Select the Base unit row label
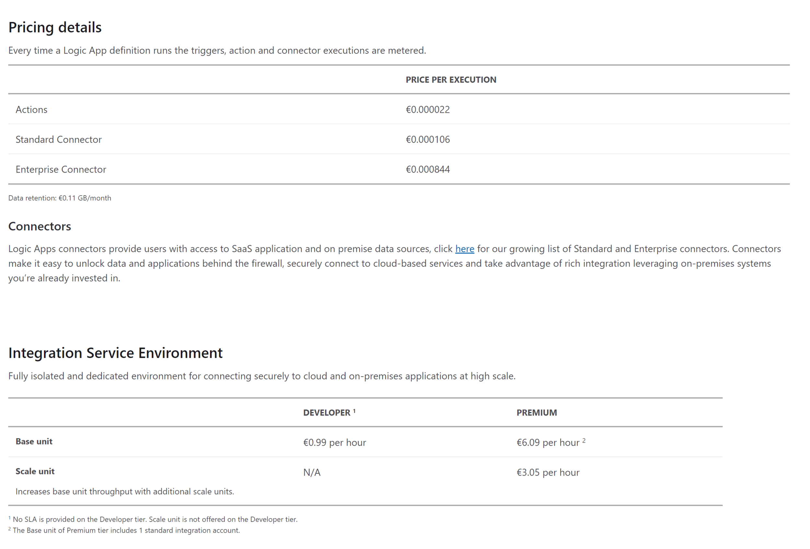 point(34,441)
